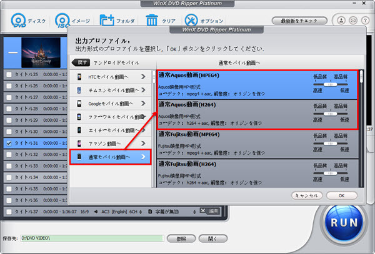Open the ISO Image loader icon
This screenshot has width=375, height=254.
click(x=62, y=21)
